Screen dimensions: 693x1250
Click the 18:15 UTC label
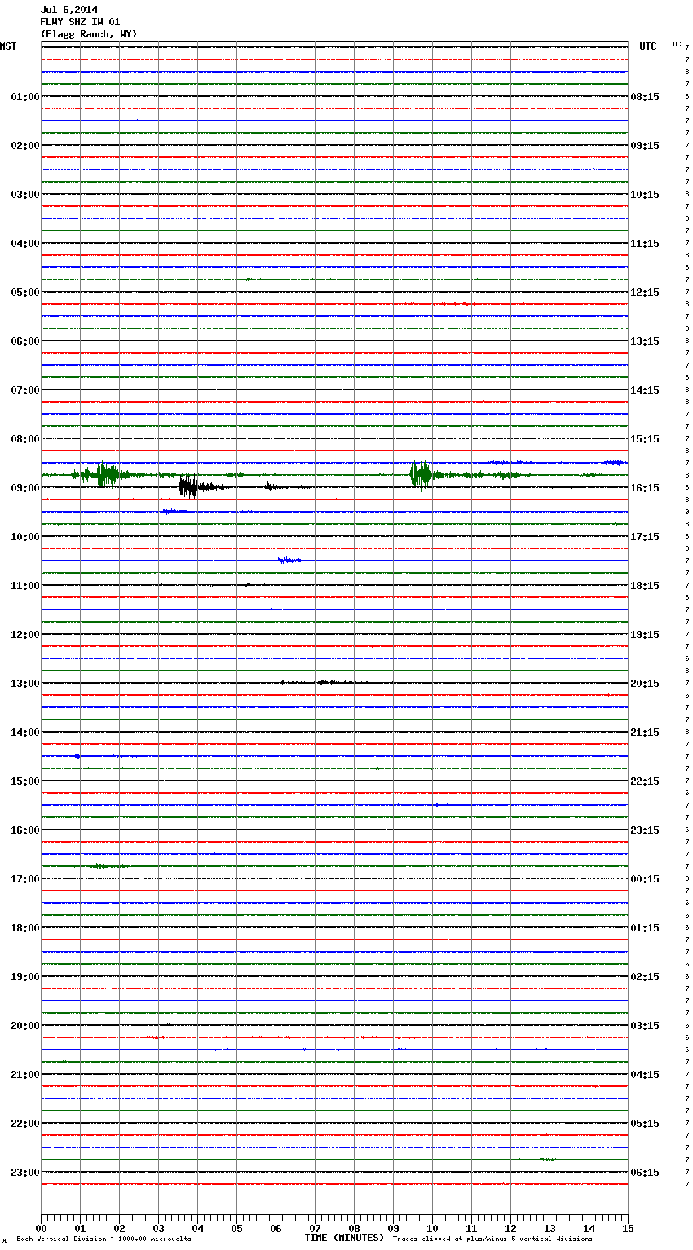(645, 586)
